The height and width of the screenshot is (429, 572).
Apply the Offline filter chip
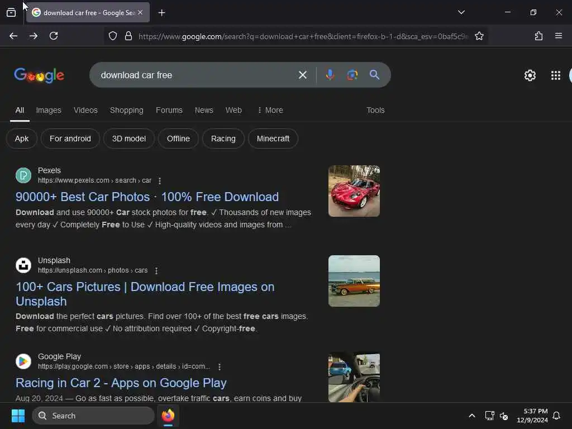point(178,139)
